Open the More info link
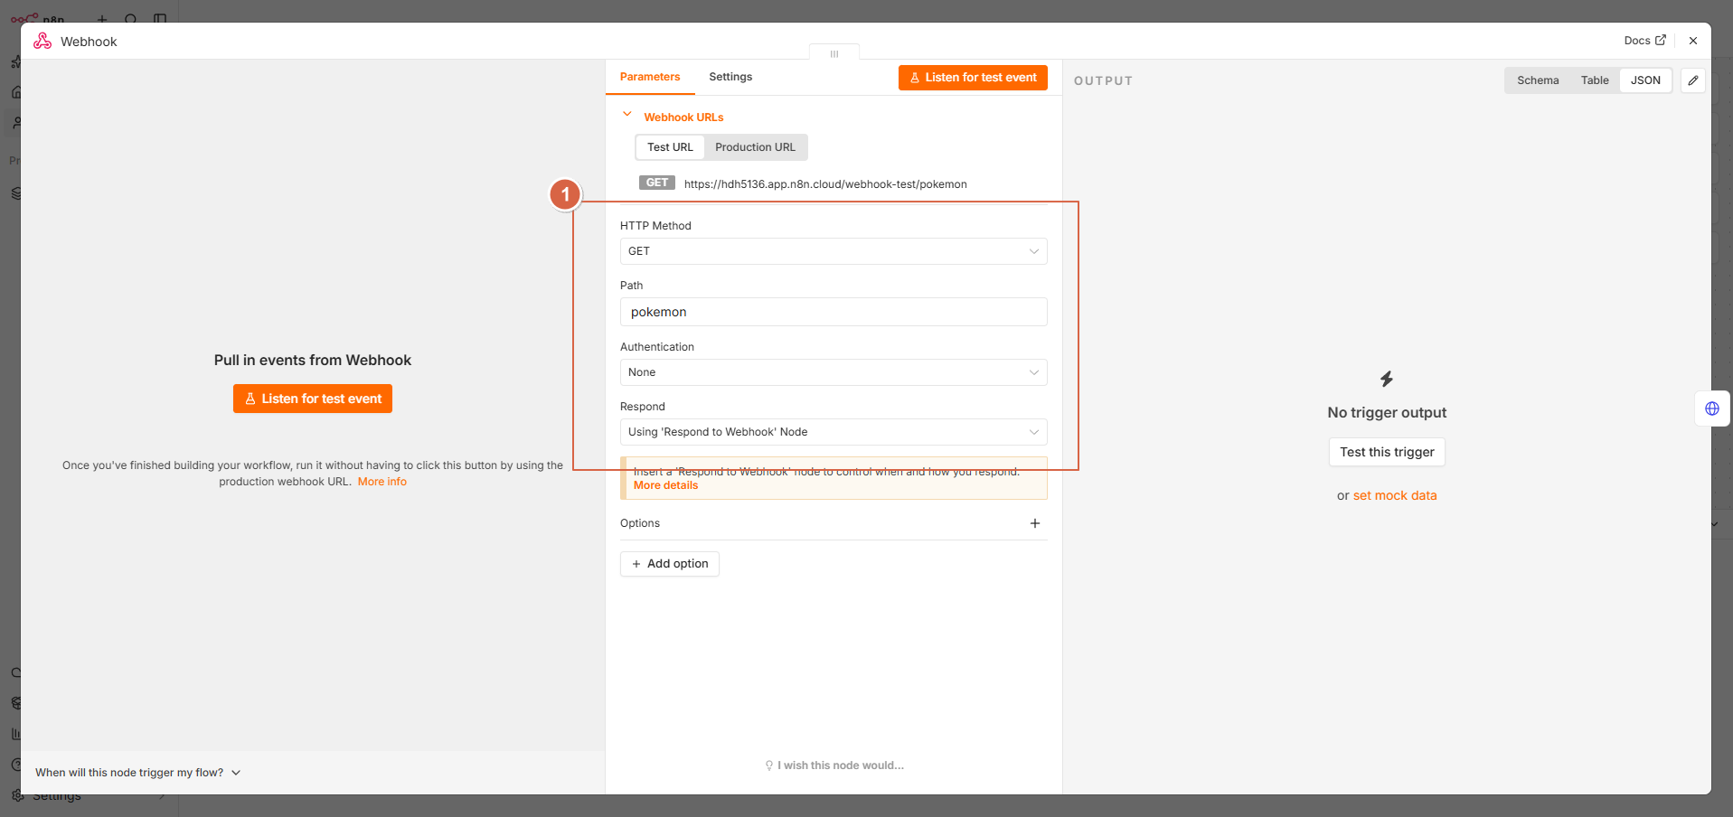 pyautogui.click(x=382, y=482)
